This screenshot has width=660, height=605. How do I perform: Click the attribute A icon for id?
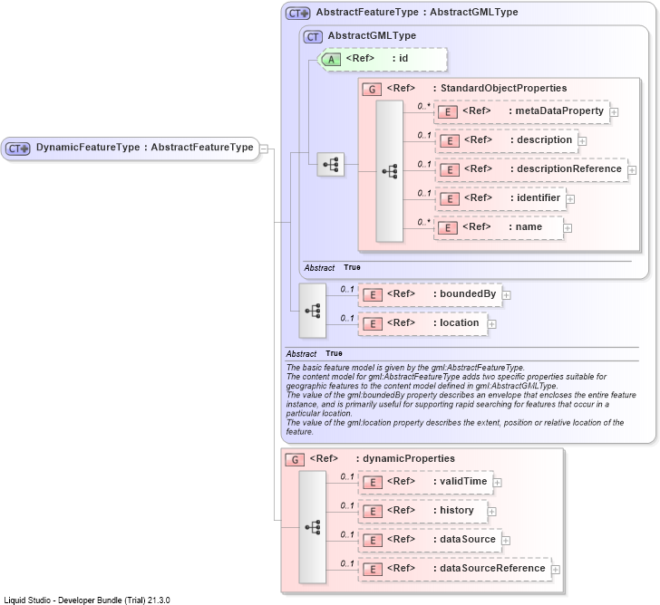[x=331, y=60]
